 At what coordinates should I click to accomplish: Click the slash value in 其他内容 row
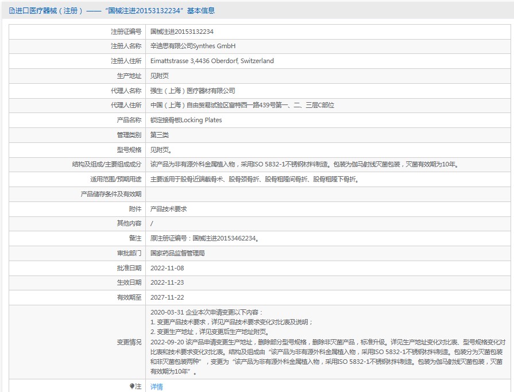coord(152,224)
